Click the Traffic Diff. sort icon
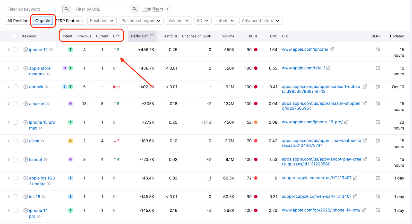The height and width of the screenshot is (224, 412). (x=152, y=36)
